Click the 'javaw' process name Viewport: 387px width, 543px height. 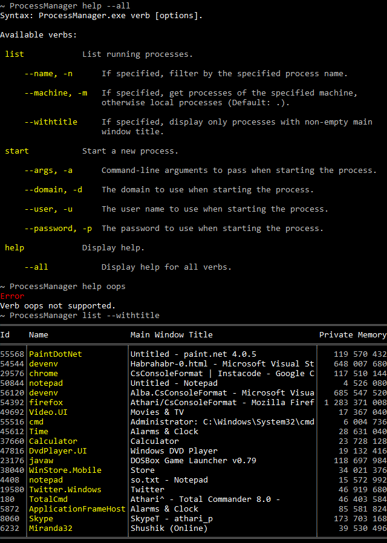41,461
